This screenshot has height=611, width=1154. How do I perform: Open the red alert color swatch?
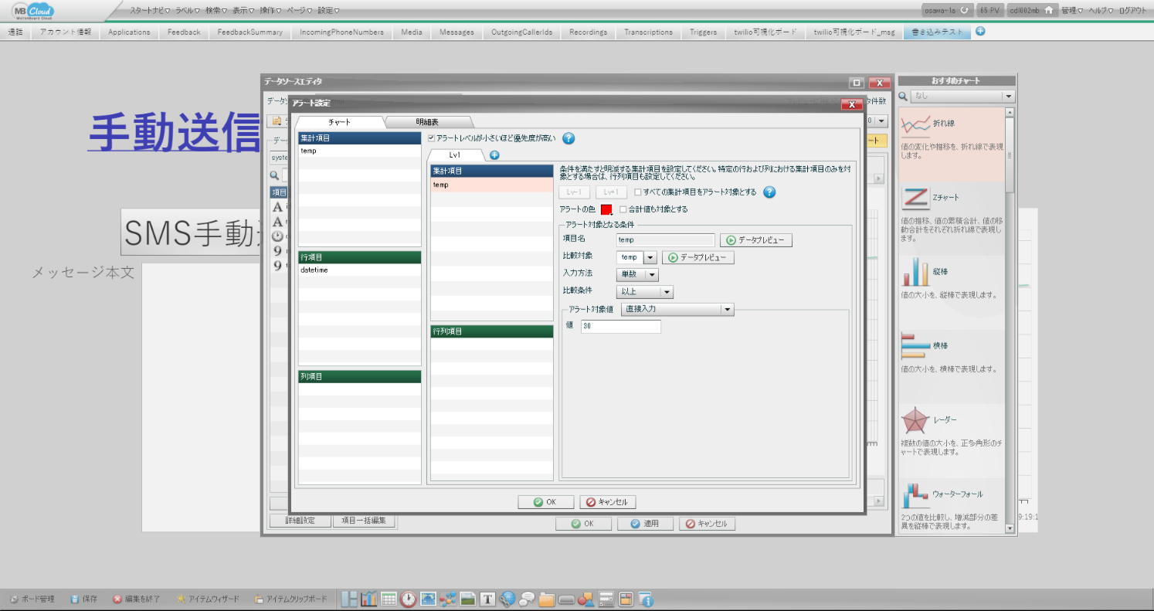606,209
